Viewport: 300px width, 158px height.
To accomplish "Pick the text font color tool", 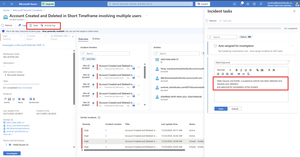I will tap(269, 70).
